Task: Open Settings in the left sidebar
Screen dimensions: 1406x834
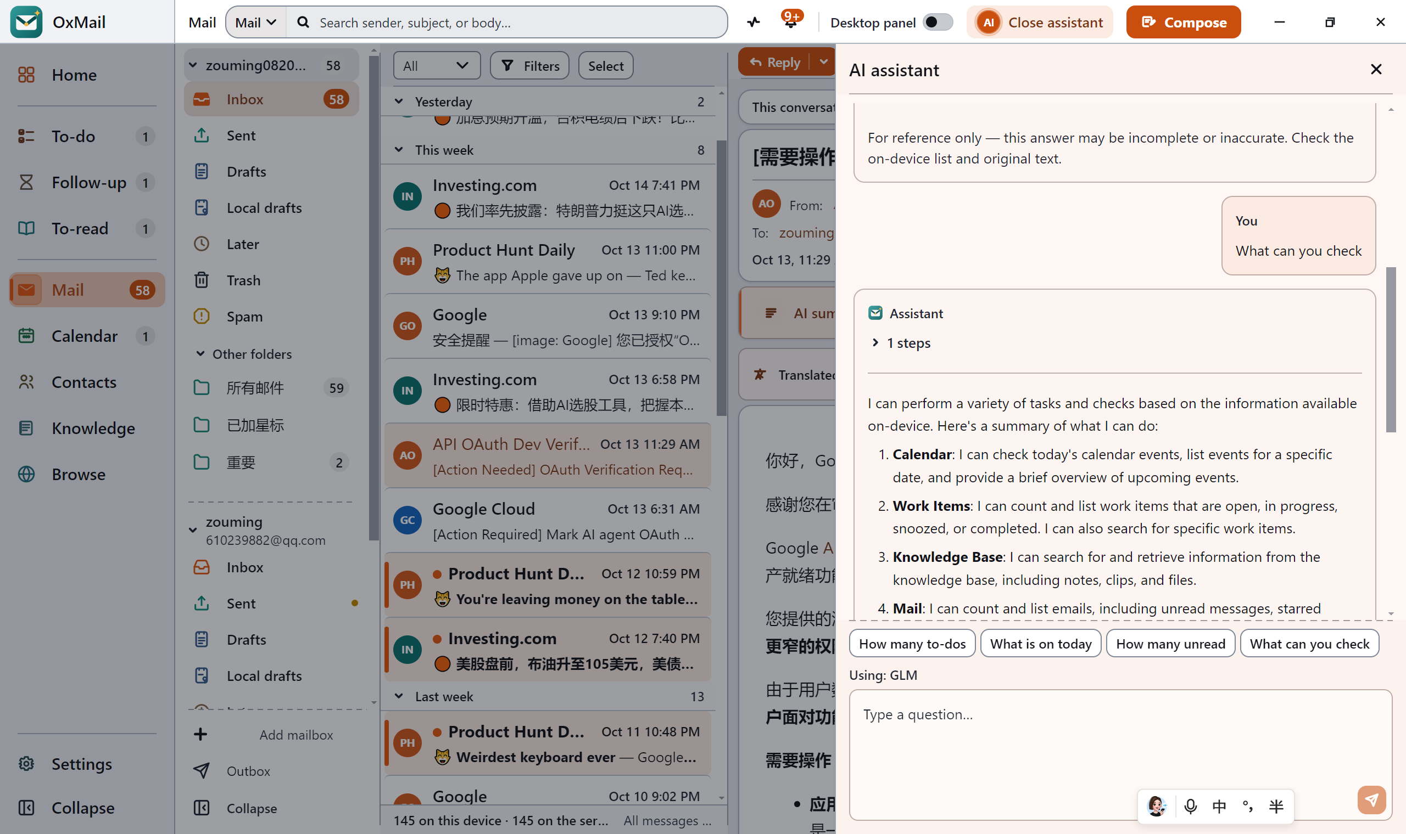Action: click(x=87, y=764)
